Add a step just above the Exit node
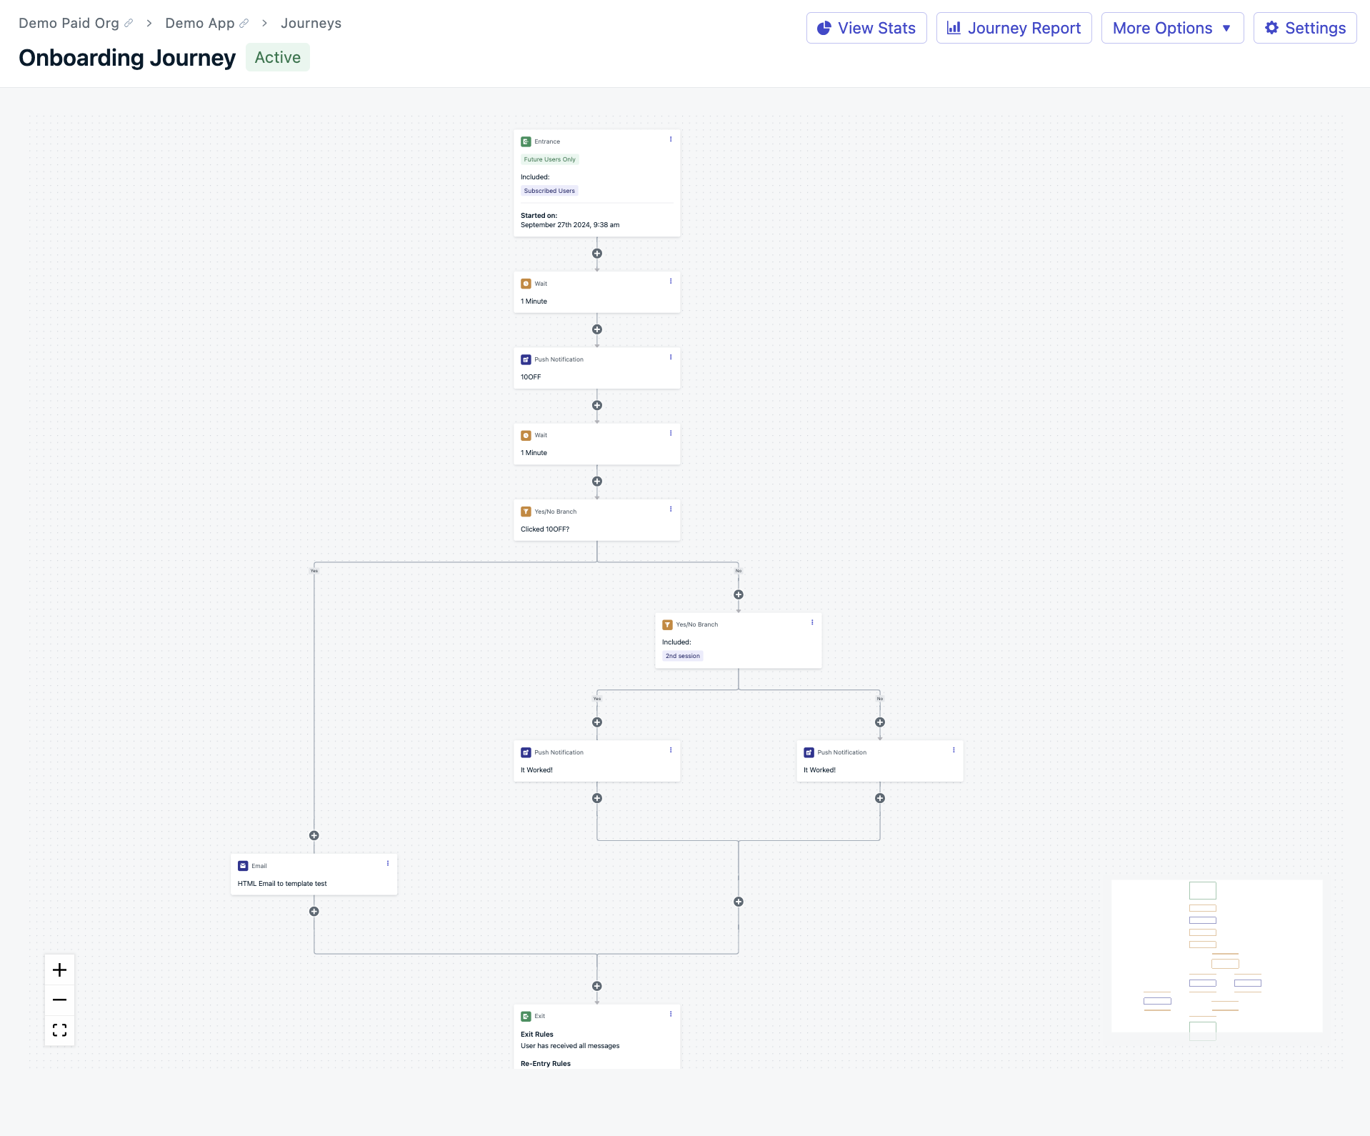Viewport: 1370px width, 1136px height. (x=597, y=986)
